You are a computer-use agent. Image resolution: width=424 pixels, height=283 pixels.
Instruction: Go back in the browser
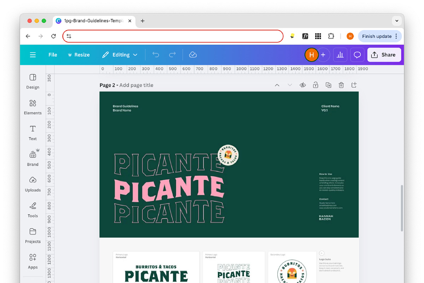tap(28, 36)
